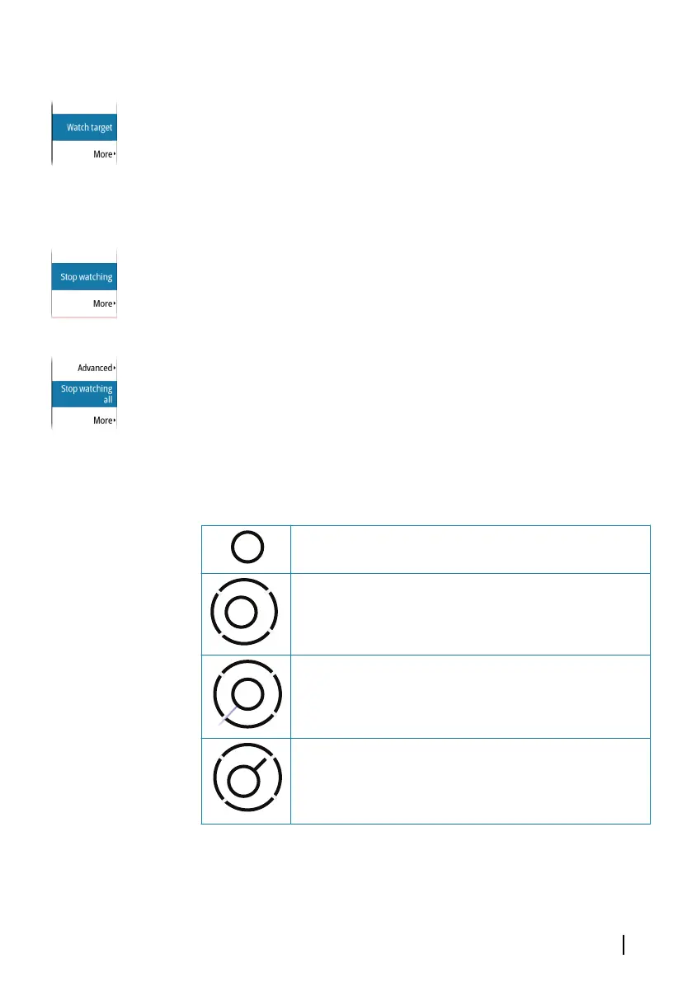Select the Watch target menu entry
692x982 pixels.
pos(84,127)
